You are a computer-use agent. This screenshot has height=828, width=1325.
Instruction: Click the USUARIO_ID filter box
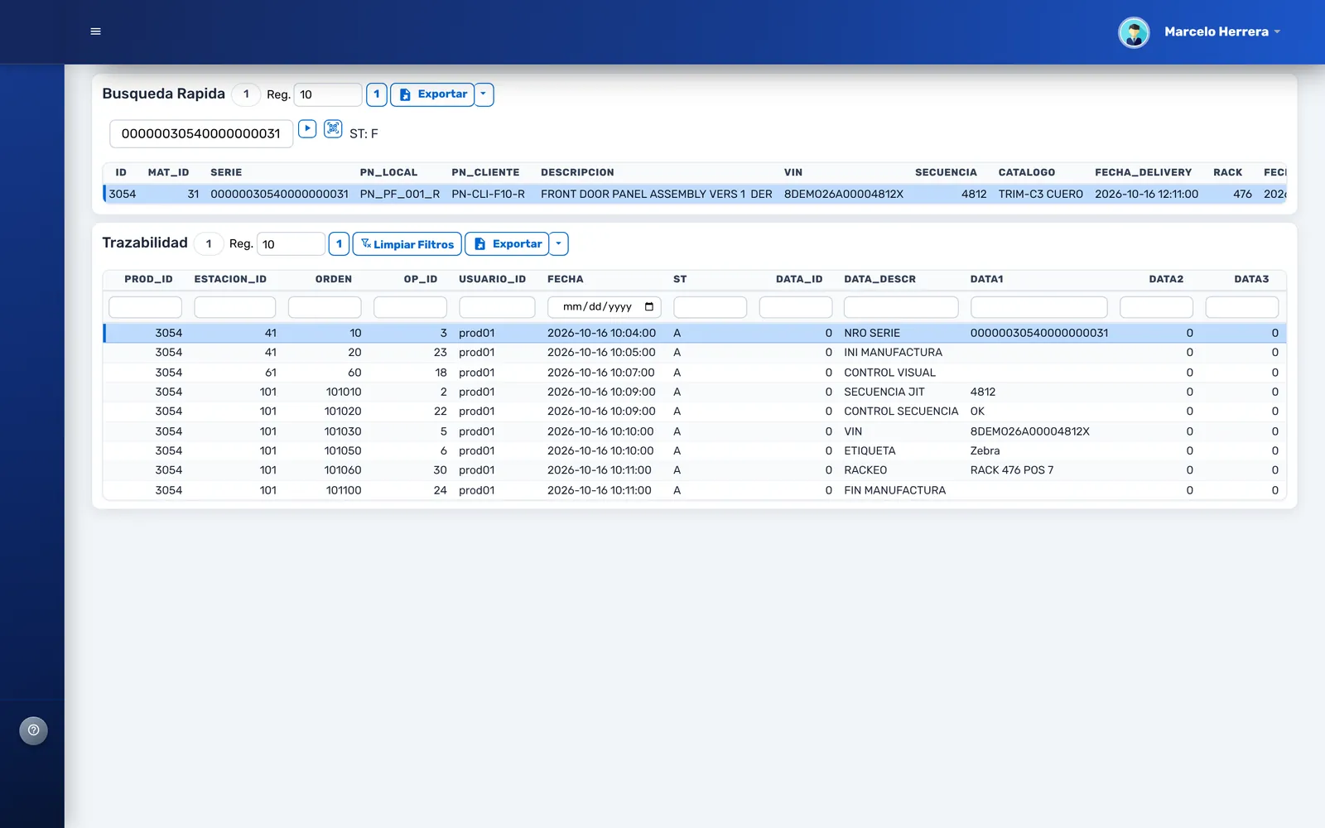(497, 307)
